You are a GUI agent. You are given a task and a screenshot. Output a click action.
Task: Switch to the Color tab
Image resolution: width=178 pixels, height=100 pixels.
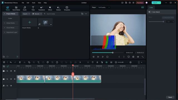[x=151, y=7]
